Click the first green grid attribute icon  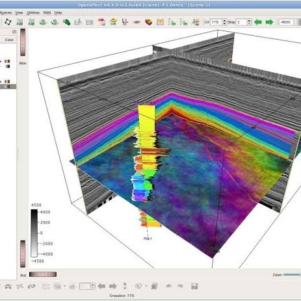[20, 22]
